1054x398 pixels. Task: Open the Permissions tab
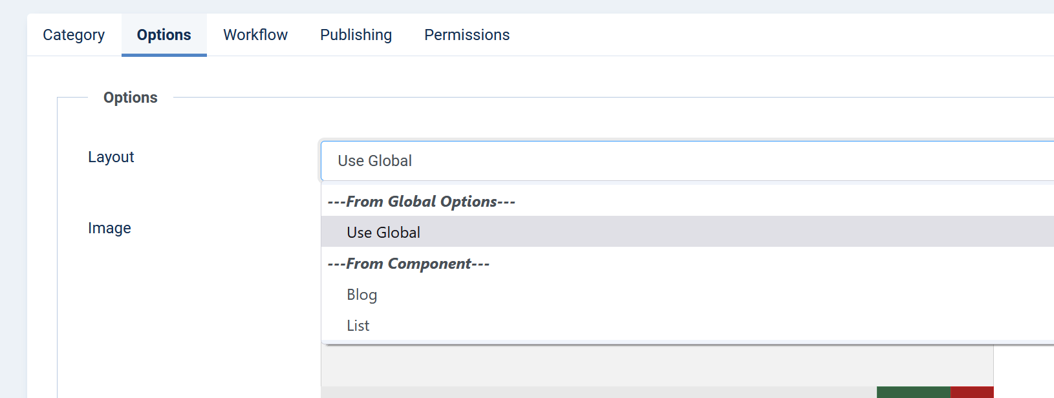click(x=467, y=35)
